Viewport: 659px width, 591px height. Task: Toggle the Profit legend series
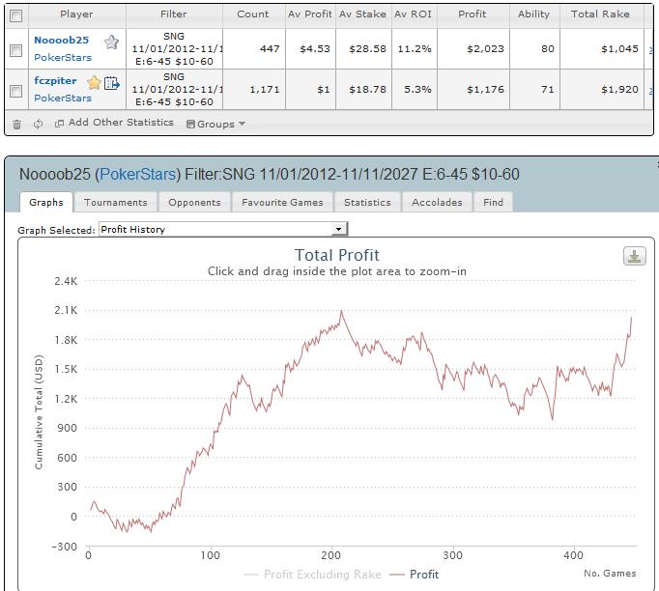coord(415,575)
